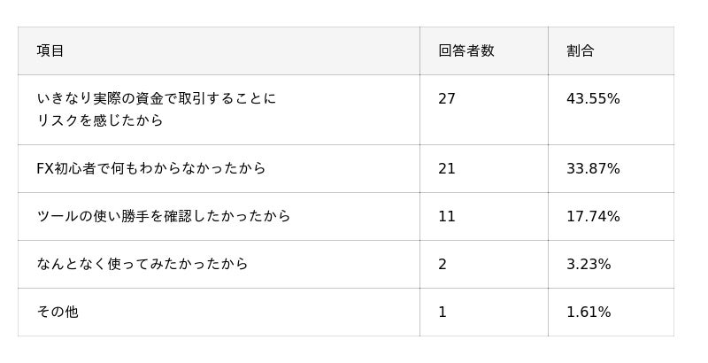The image size is (708, 363).
Task: Click the 3.23% percentage cell
Action: pos(589,264)
